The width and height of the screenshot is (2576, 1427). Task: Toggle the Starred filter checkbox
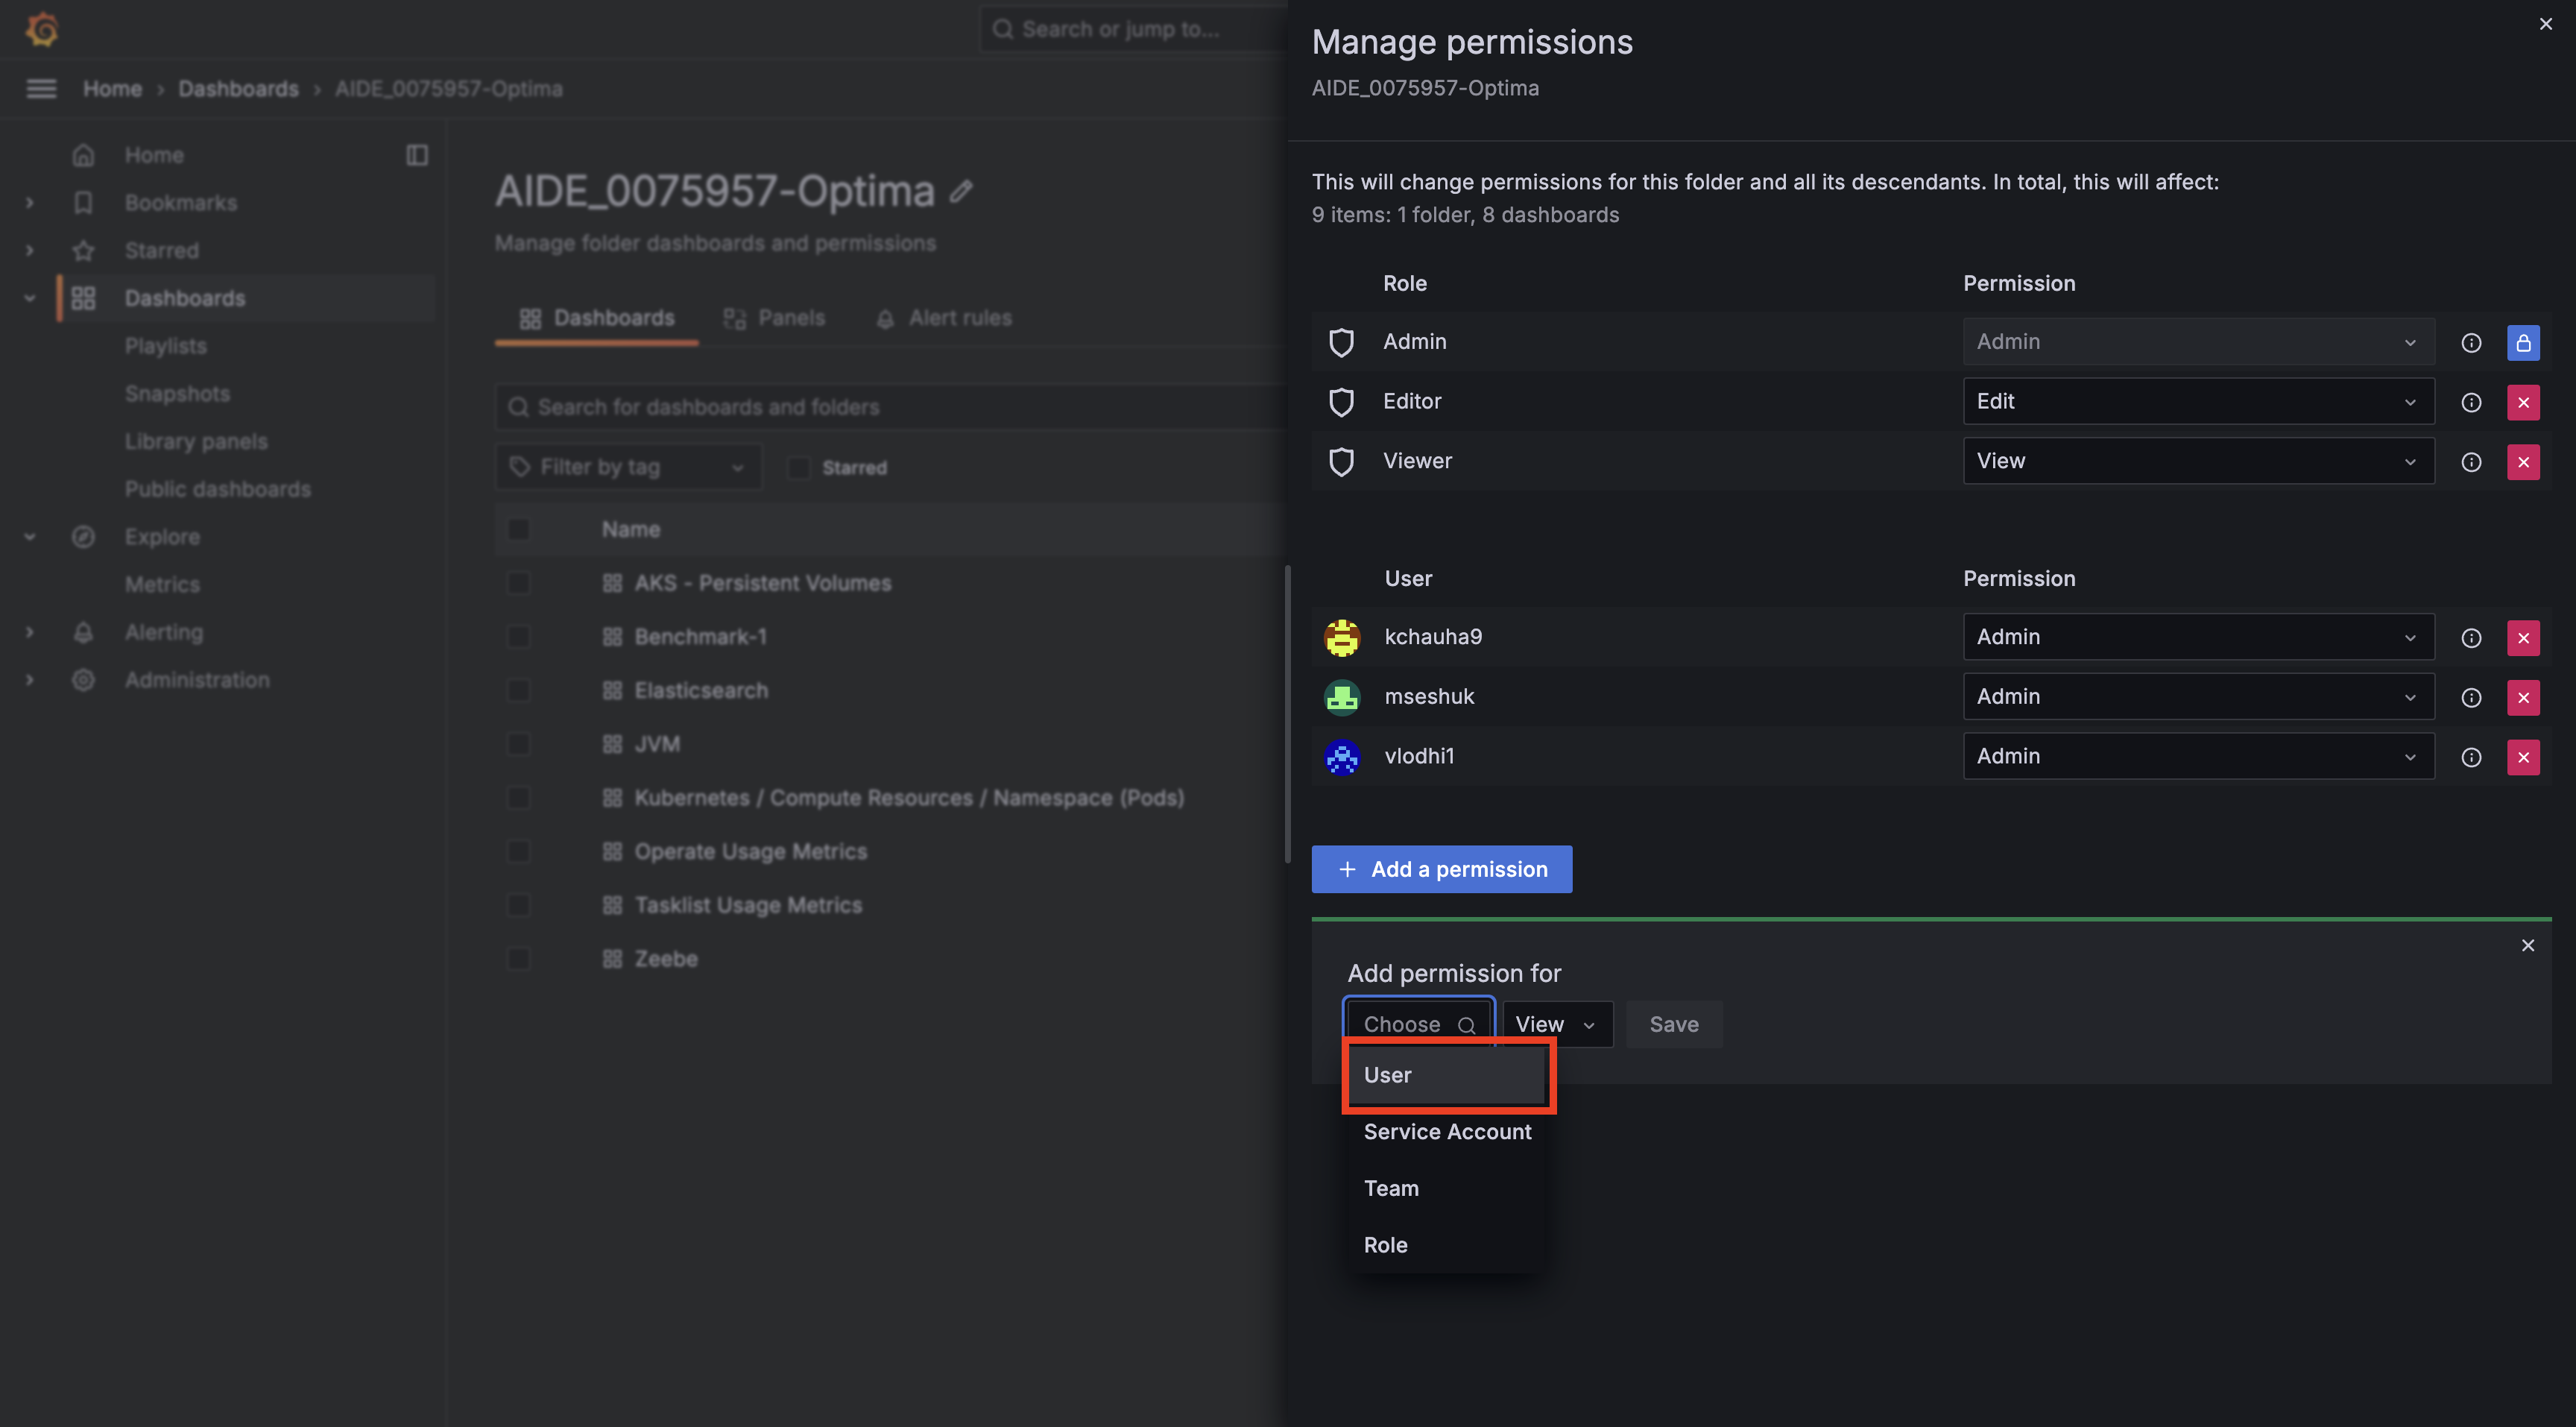[798, 467]
